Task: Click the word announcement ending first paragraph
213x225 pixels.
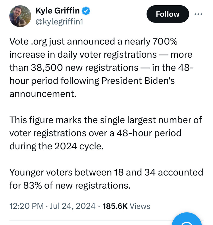Action: 43,94
